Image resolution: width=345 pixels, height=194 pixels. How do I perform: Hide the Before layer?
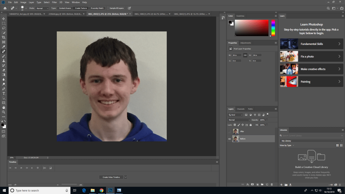tap(229, 138)
